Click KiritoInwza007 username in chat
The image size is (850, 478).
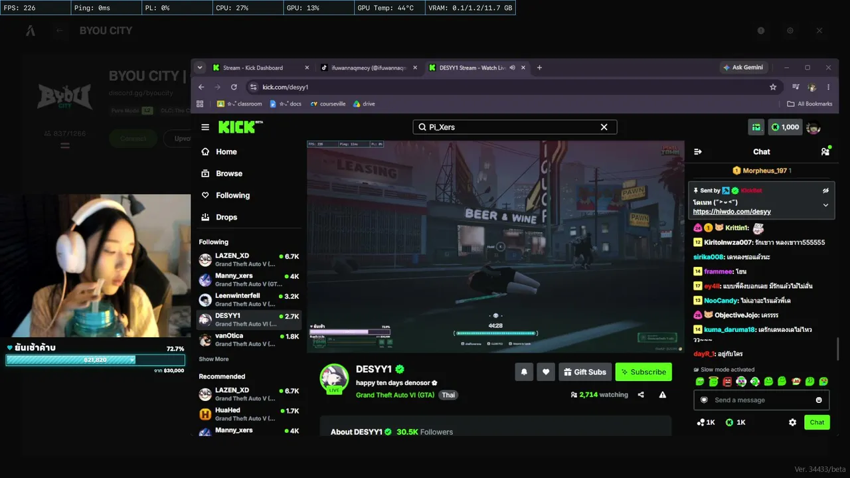(x=728, y=242)
